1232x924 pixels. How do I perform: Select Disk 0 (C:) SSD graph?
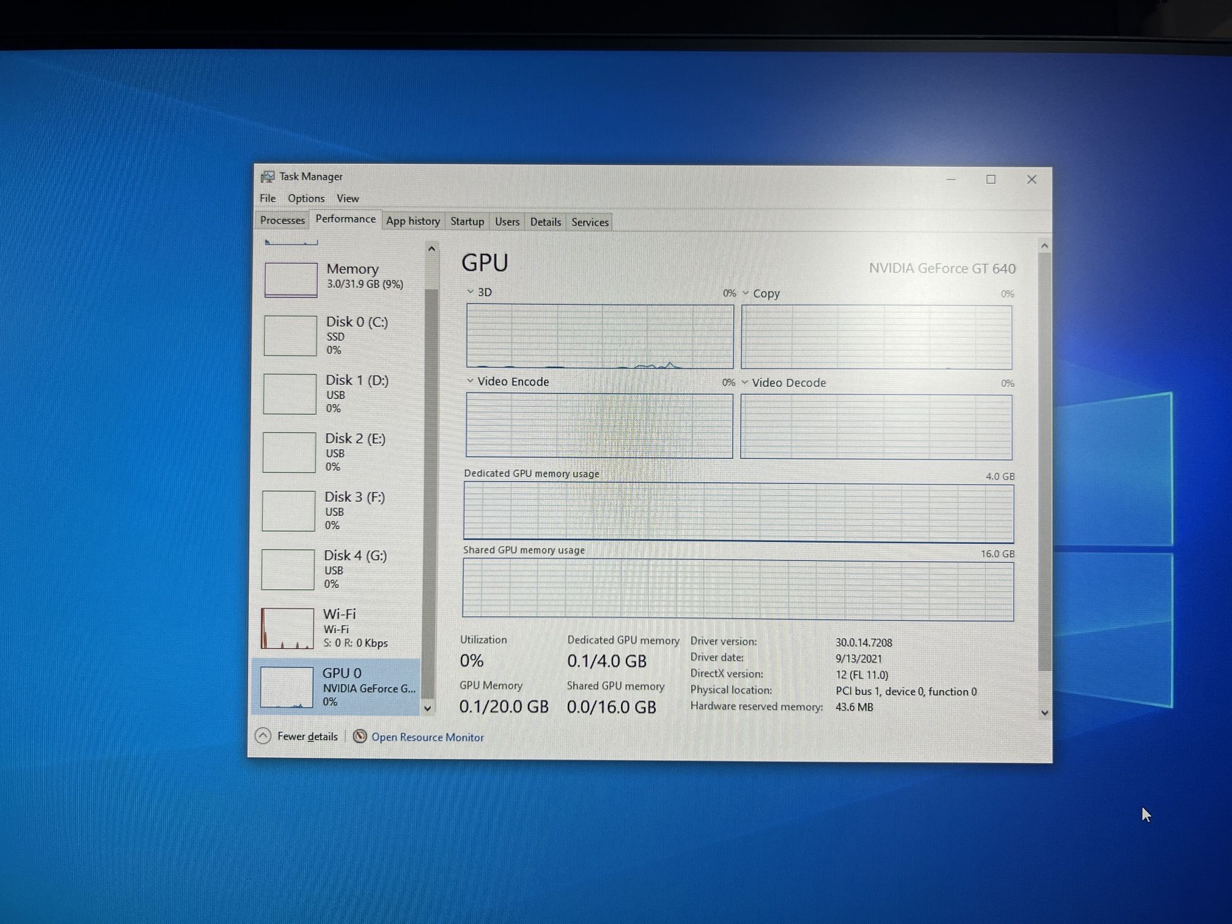pos(290,335)
